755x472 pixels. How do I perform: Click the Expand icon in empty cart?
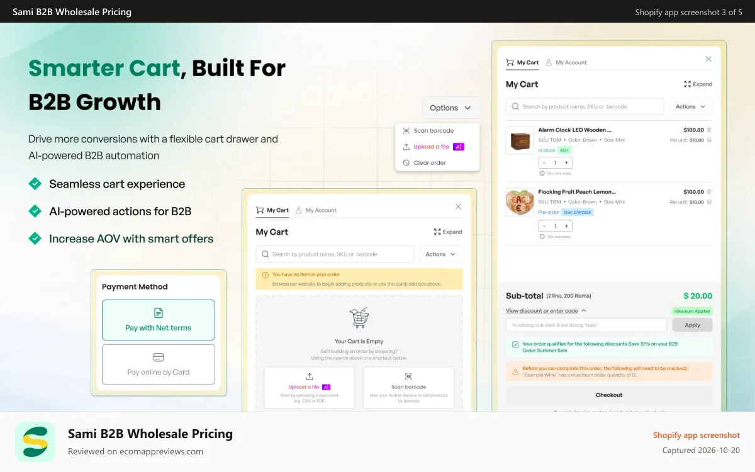point(437,232)
